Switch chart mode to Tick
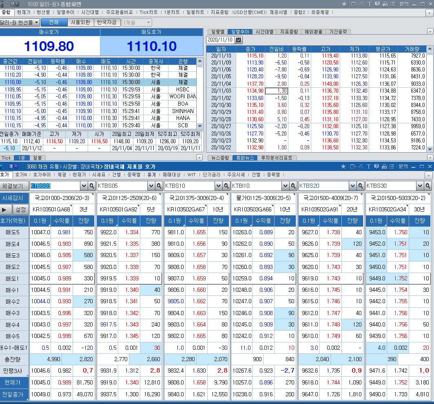434x404 pixels. click(x=6, y=158)
